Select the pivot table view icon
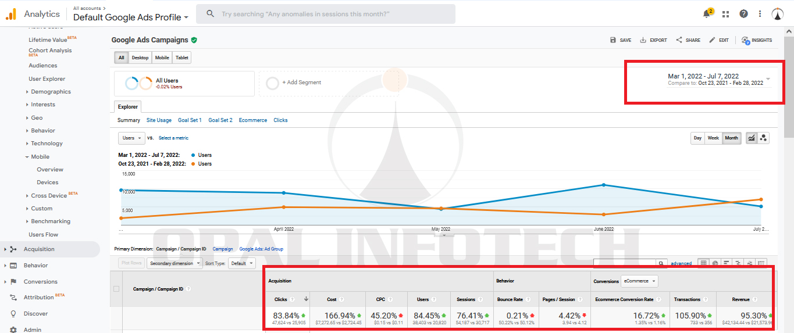 (x=761, y=263)
